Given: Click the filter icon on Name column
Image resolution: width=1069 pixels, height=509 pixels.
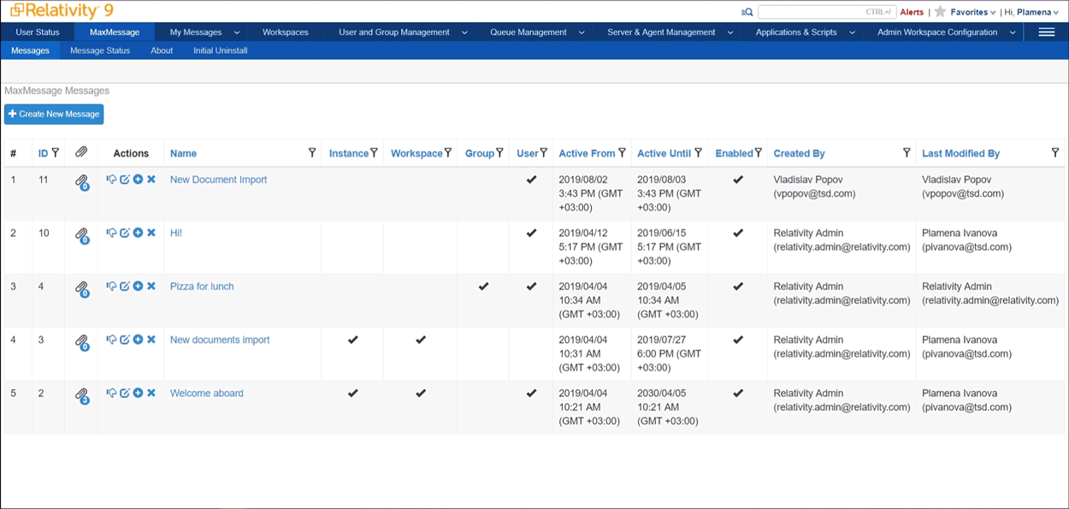Looking at the screenshot, I should click(x=312, y=152).
